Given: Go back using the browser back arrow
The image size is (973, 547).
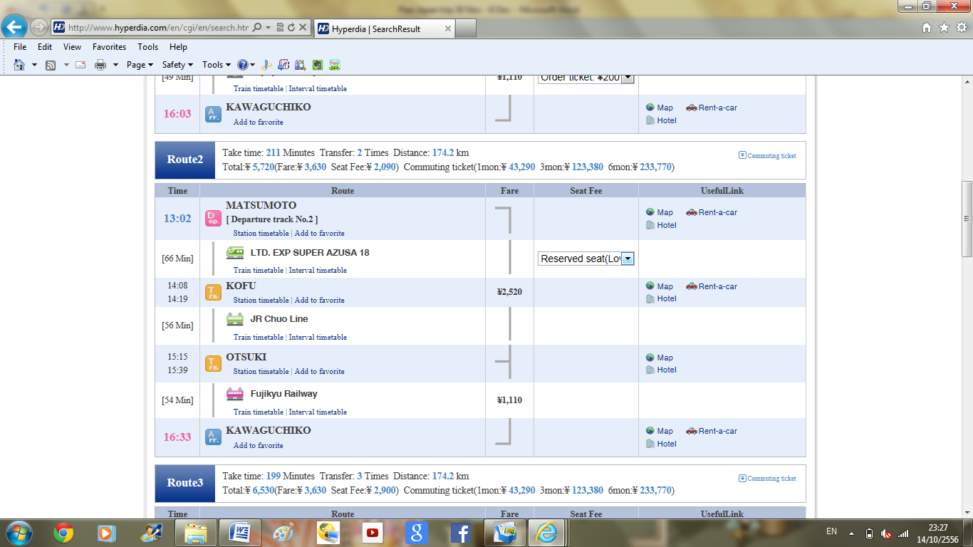Looking at the screenshot, I should coord(15,28).
